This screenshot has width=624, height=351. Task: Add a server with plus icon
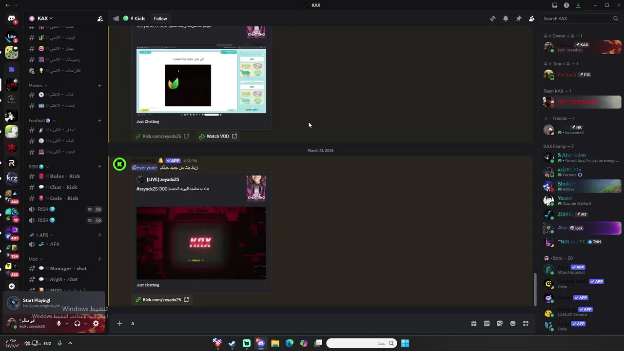[12, 286]
